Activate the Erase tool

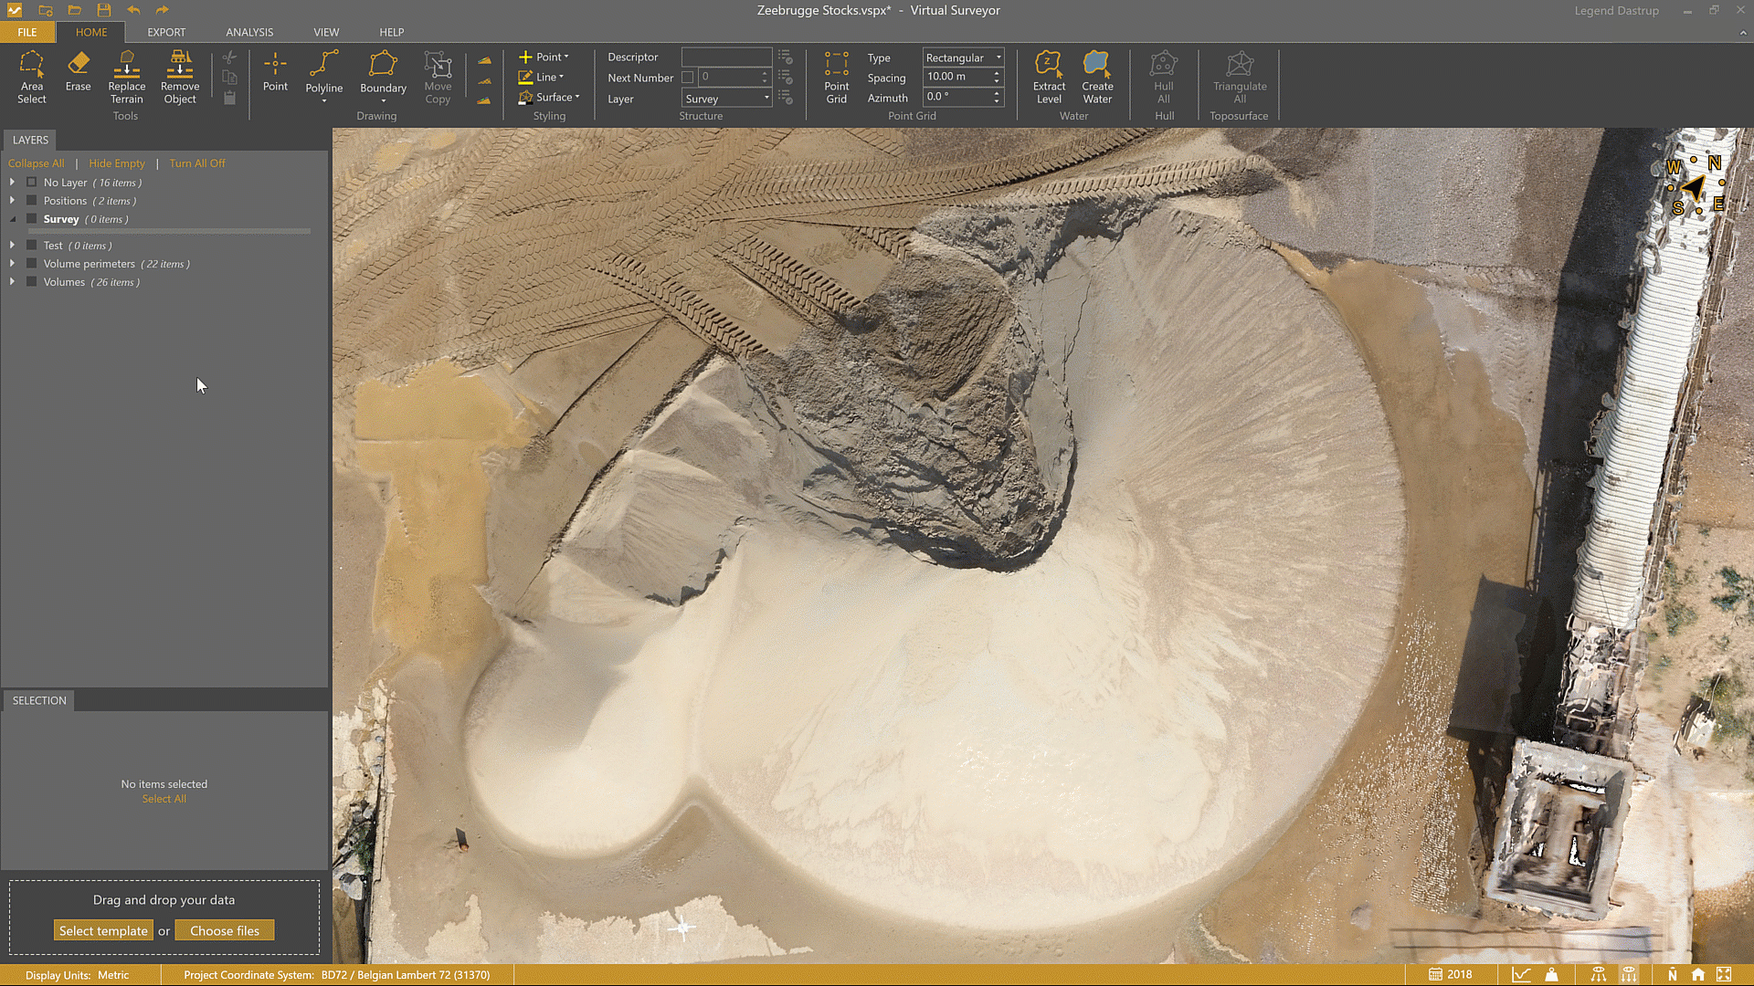point(78,78)
